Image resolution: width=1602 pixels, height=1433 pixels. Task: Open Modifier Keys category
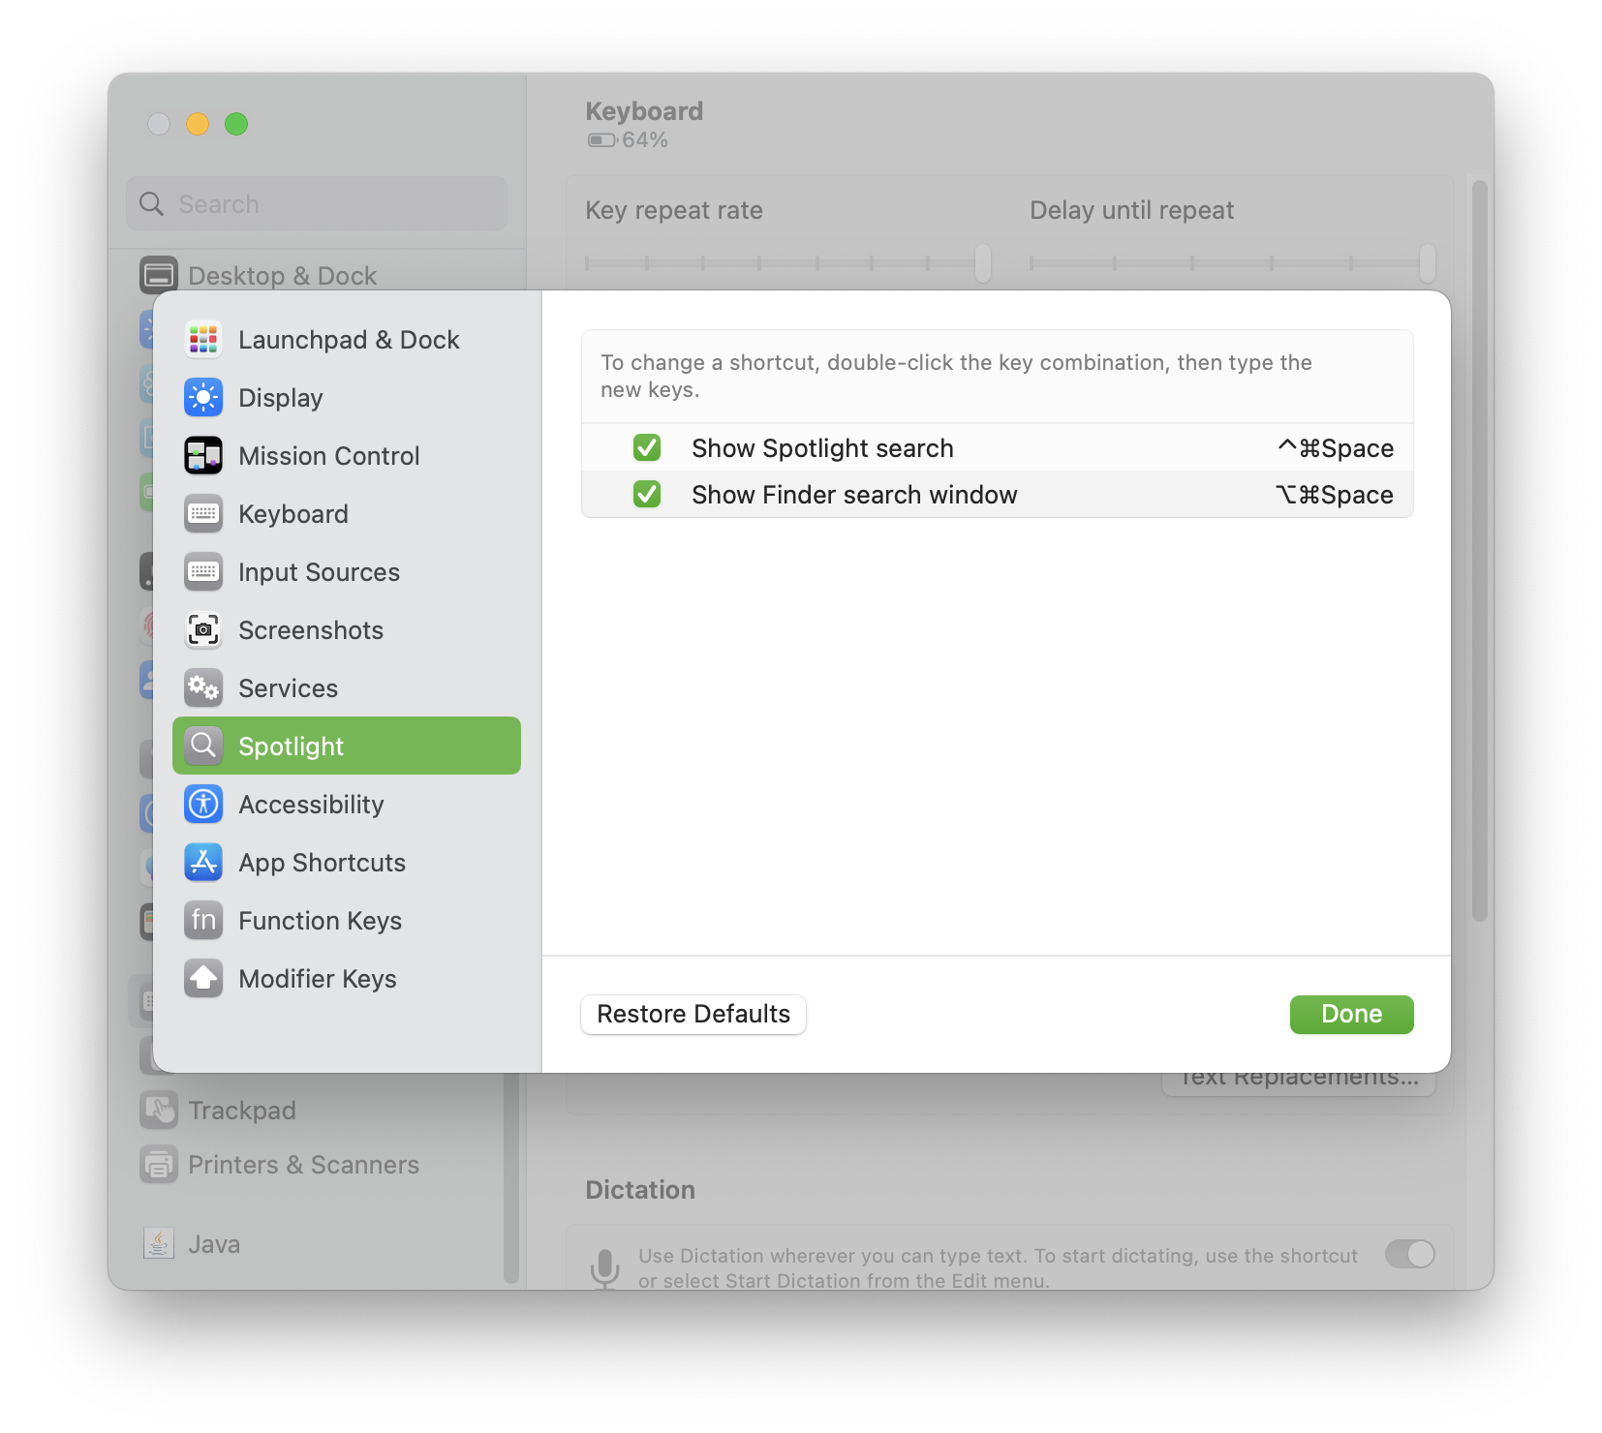[x=347, y=979]
